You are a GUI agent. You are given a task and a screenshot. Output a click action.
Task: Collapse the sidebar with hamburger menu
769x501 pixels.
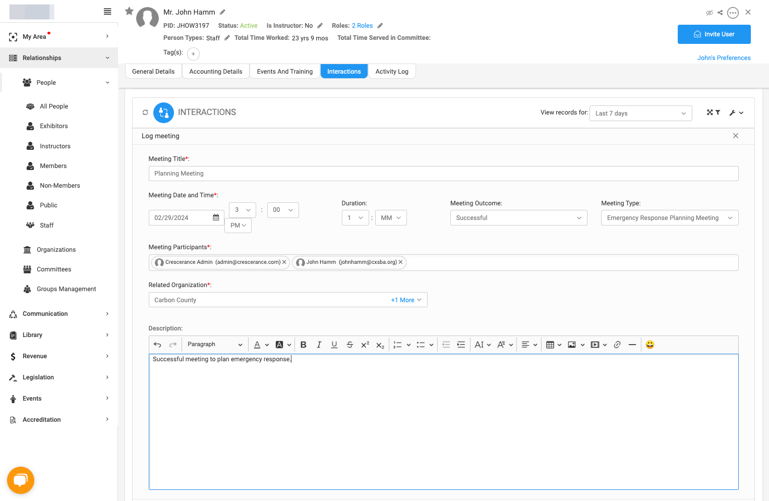click(107, 12)
